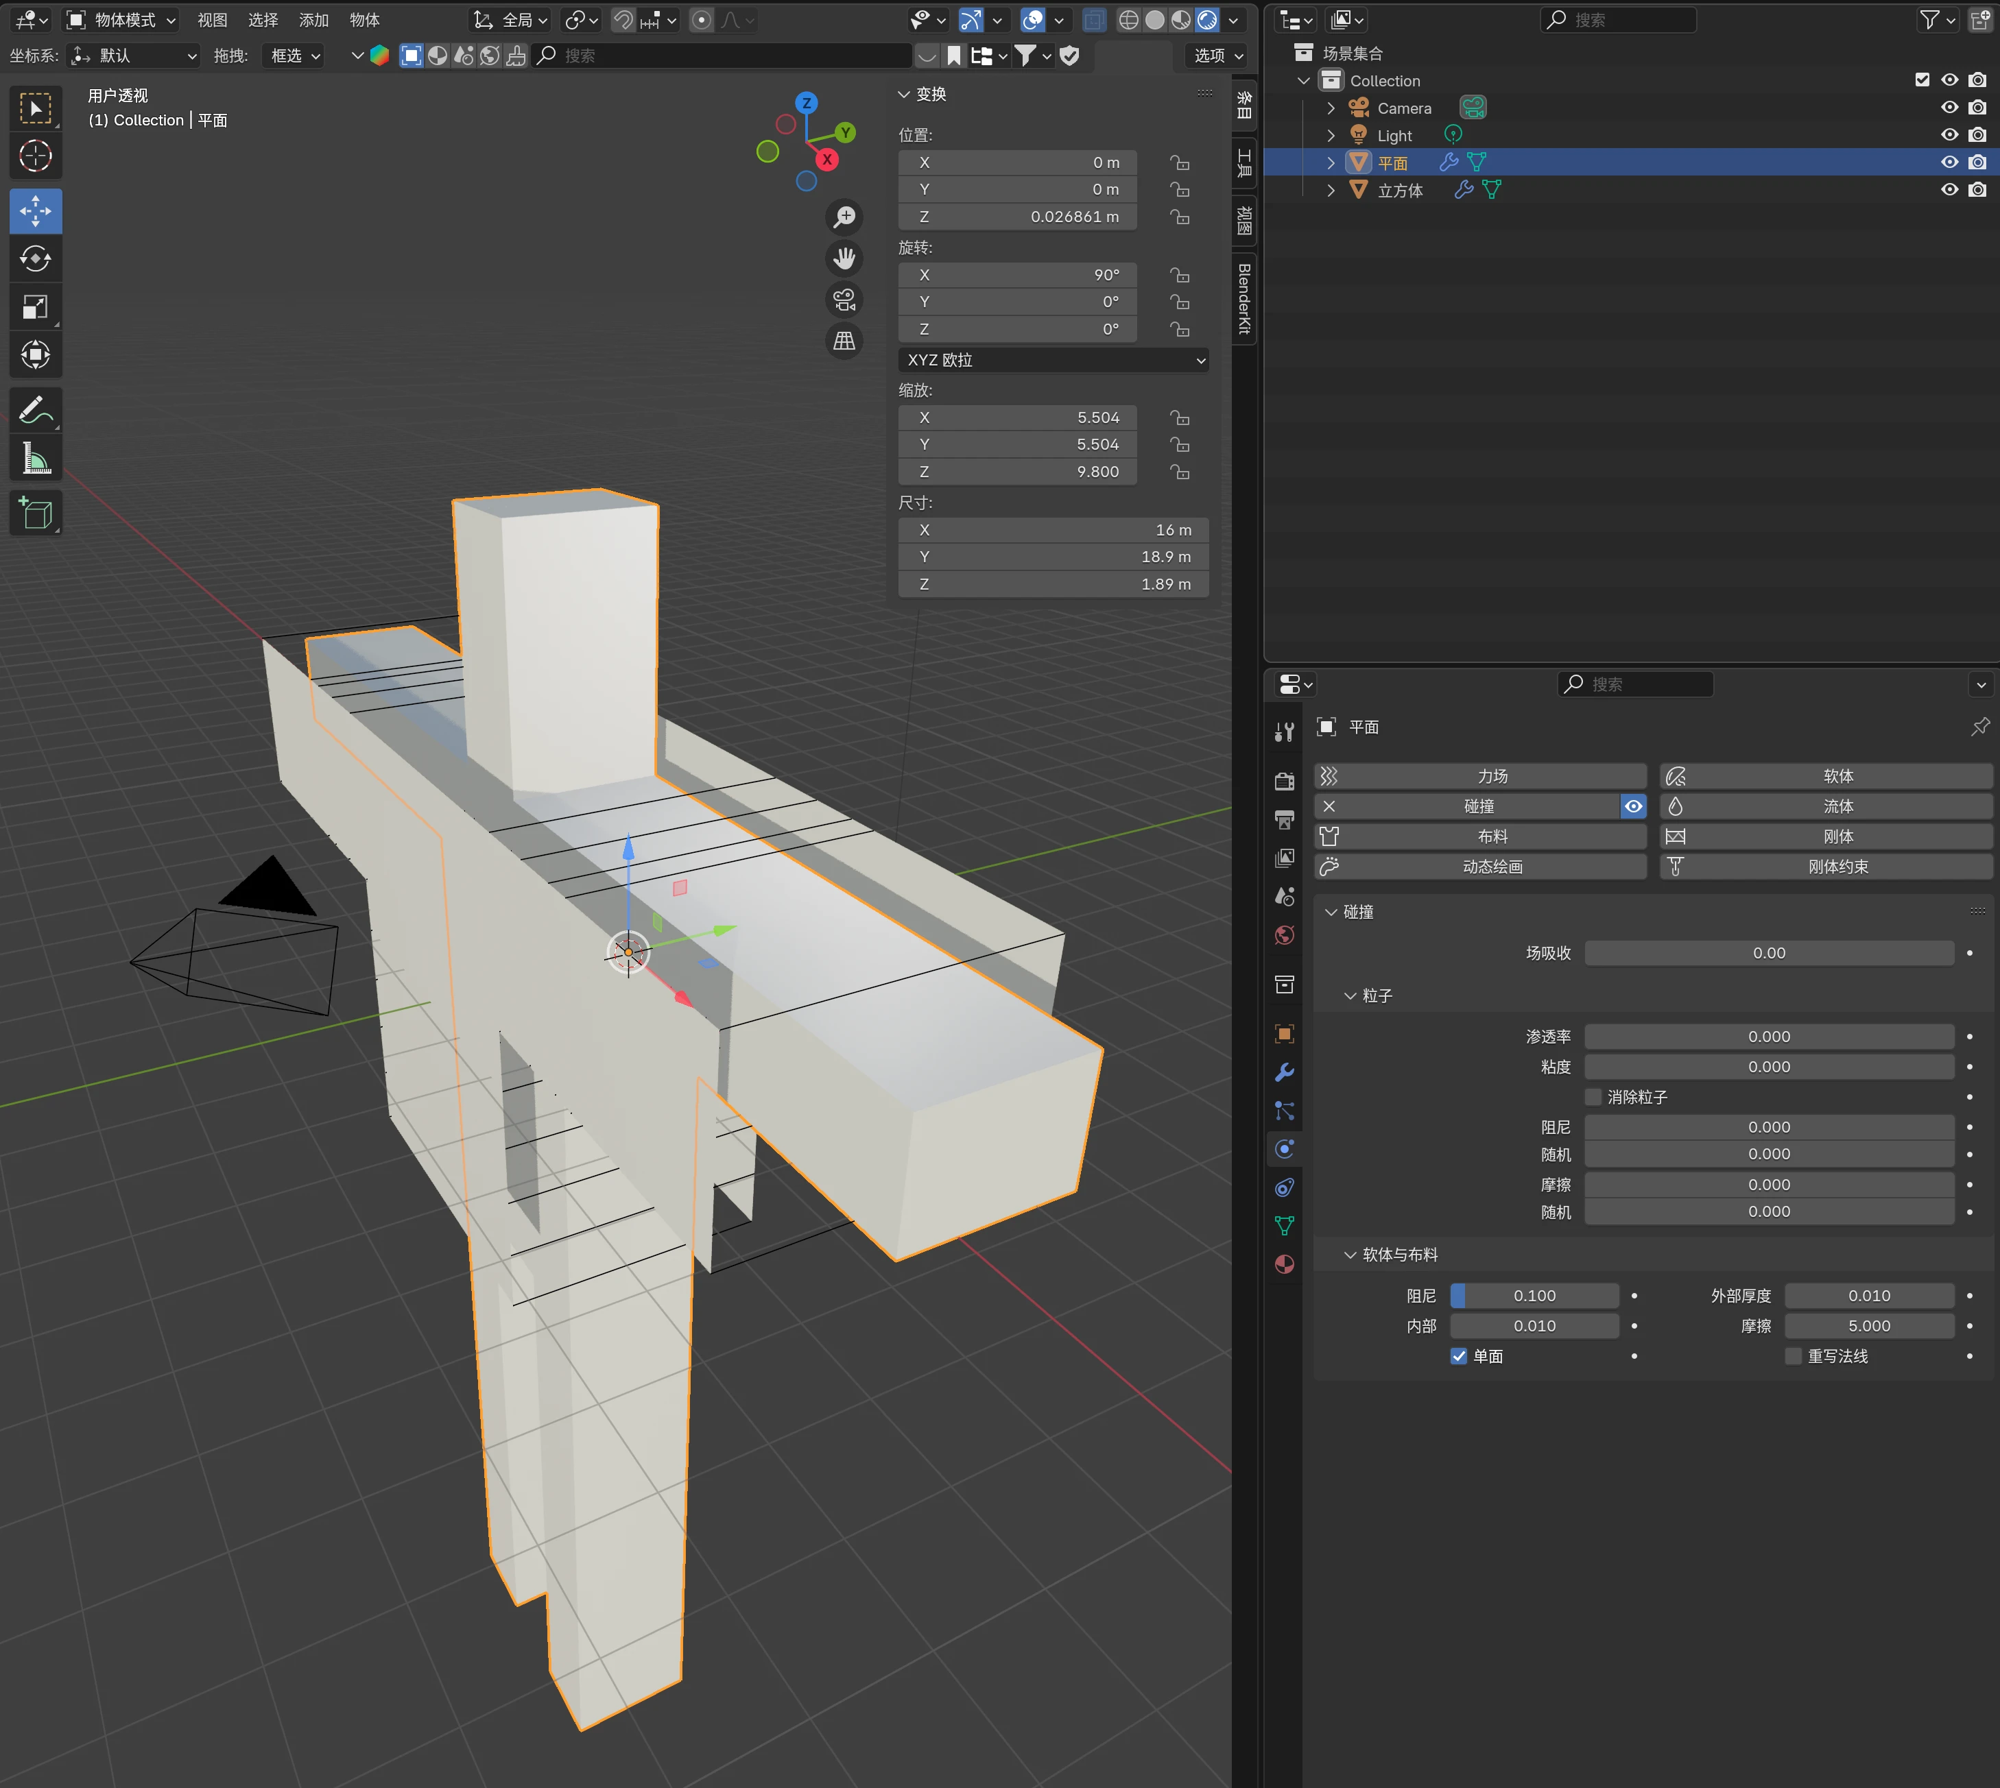Screen dimensions: 2000x1788
Task: Open the Material properties tab
Action: pyautogui.click(x=1285, y=1264)
